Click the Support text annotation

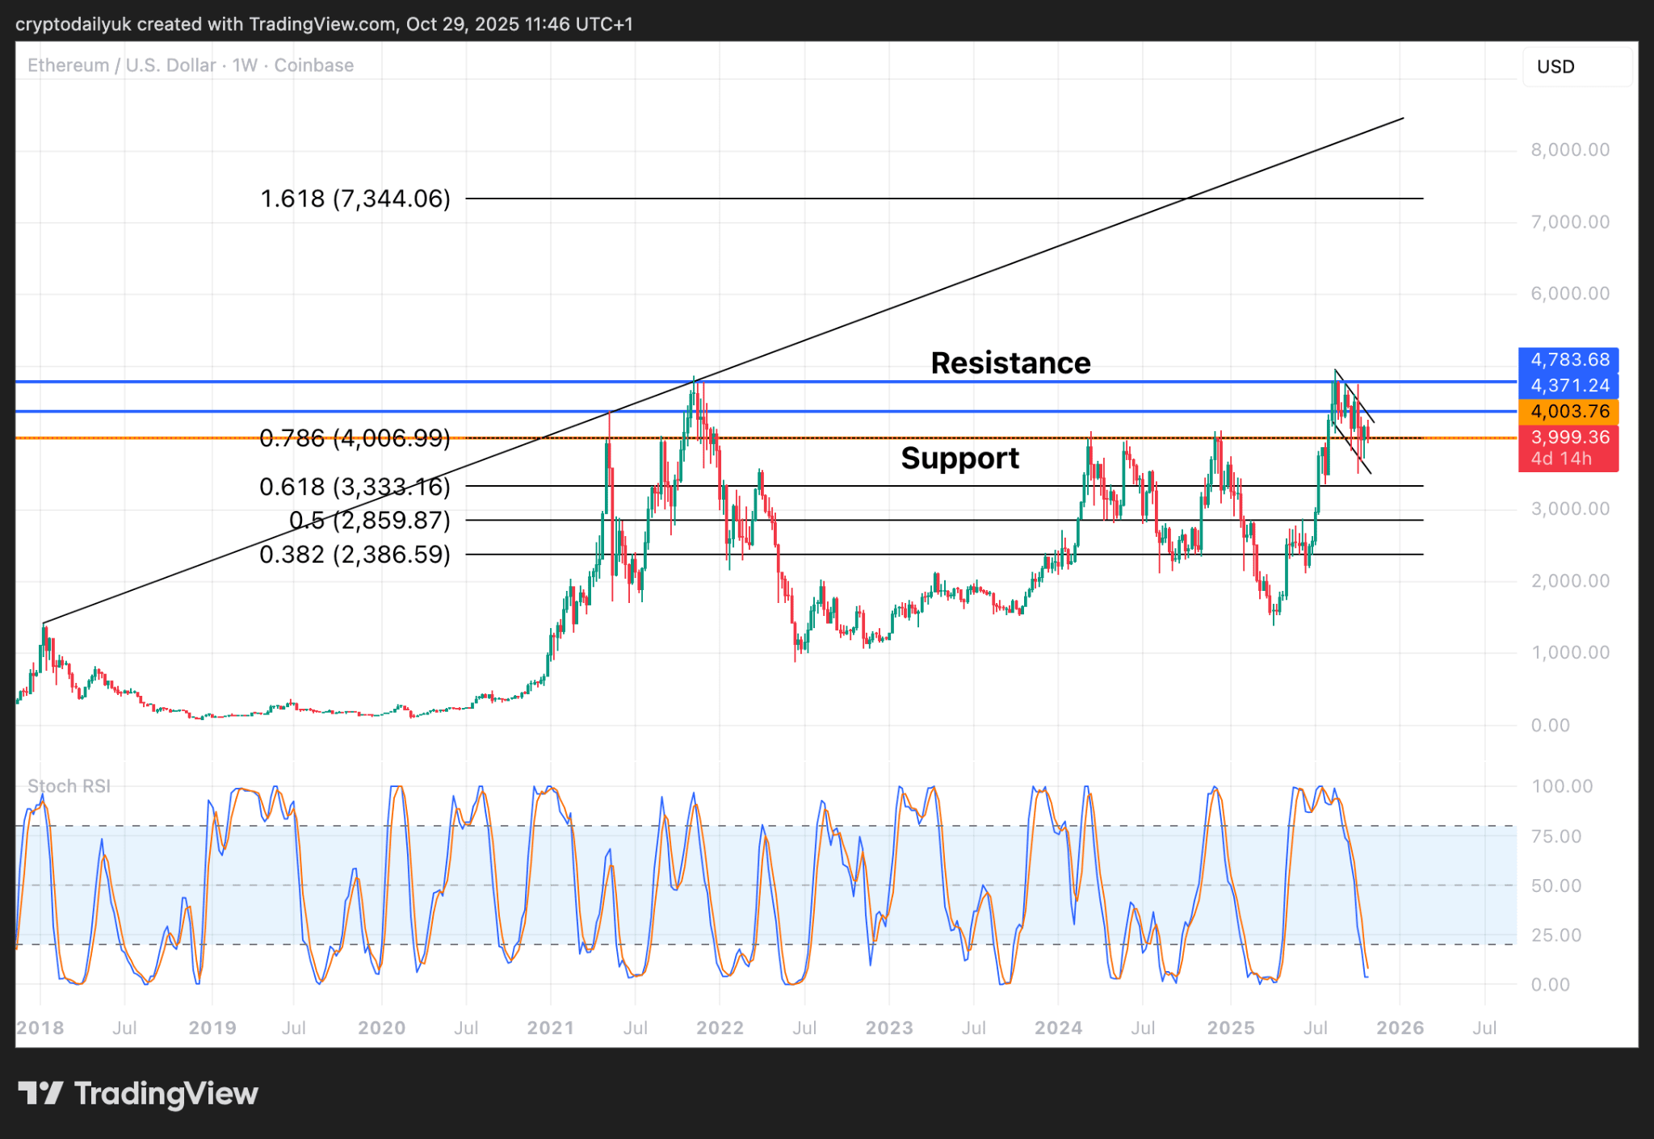click(959, 459)
